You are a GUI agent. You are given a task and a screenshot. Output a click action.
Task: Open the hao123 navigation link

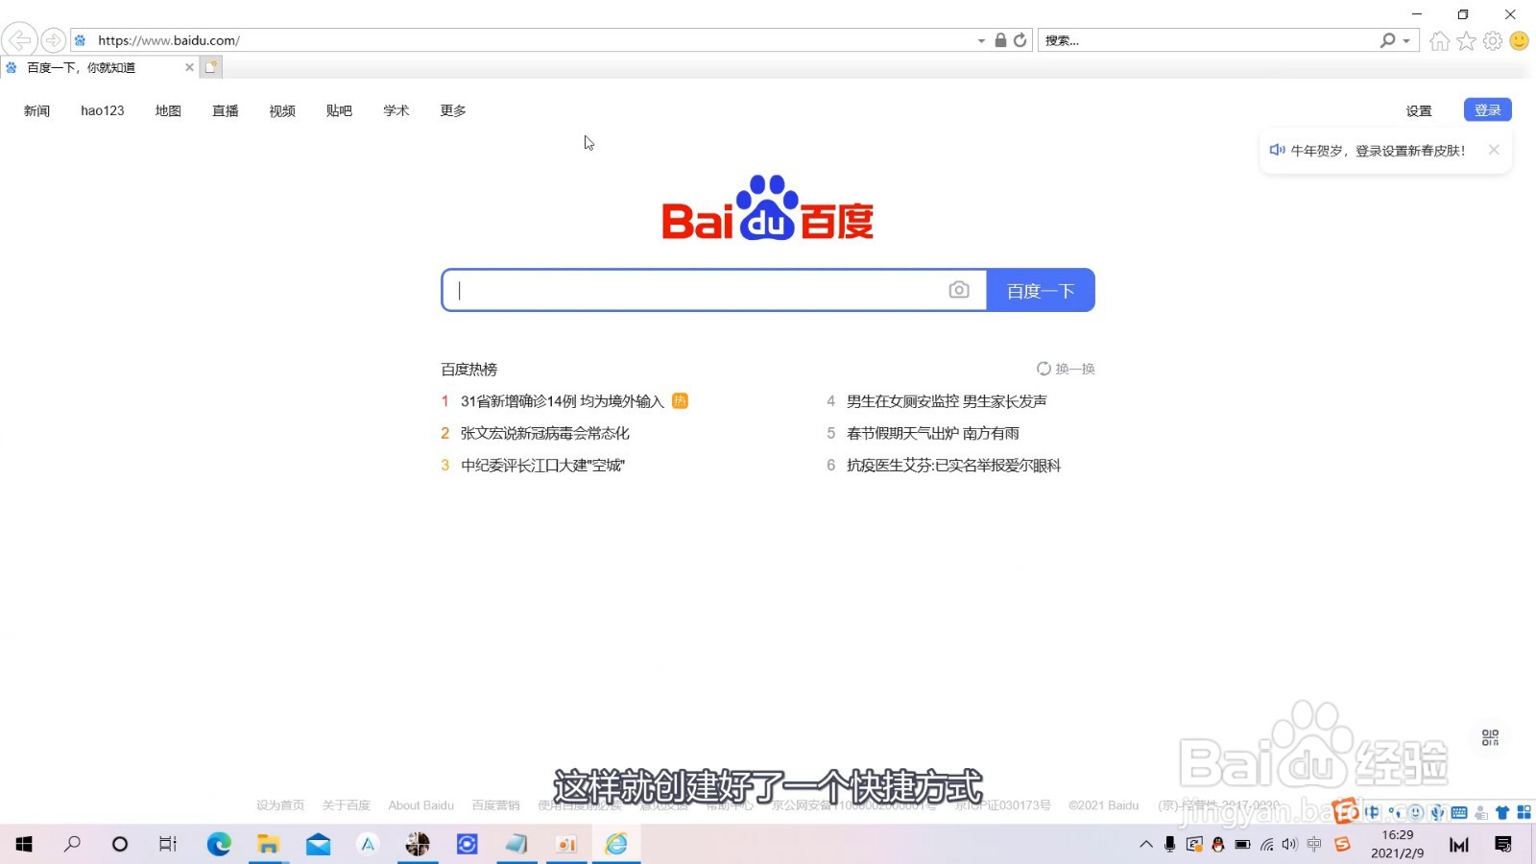pos(103,110)
